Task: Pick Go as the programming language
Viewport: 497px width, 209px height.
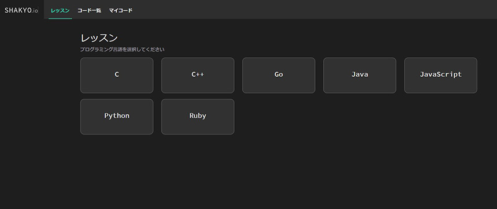Action: [279, 76]
